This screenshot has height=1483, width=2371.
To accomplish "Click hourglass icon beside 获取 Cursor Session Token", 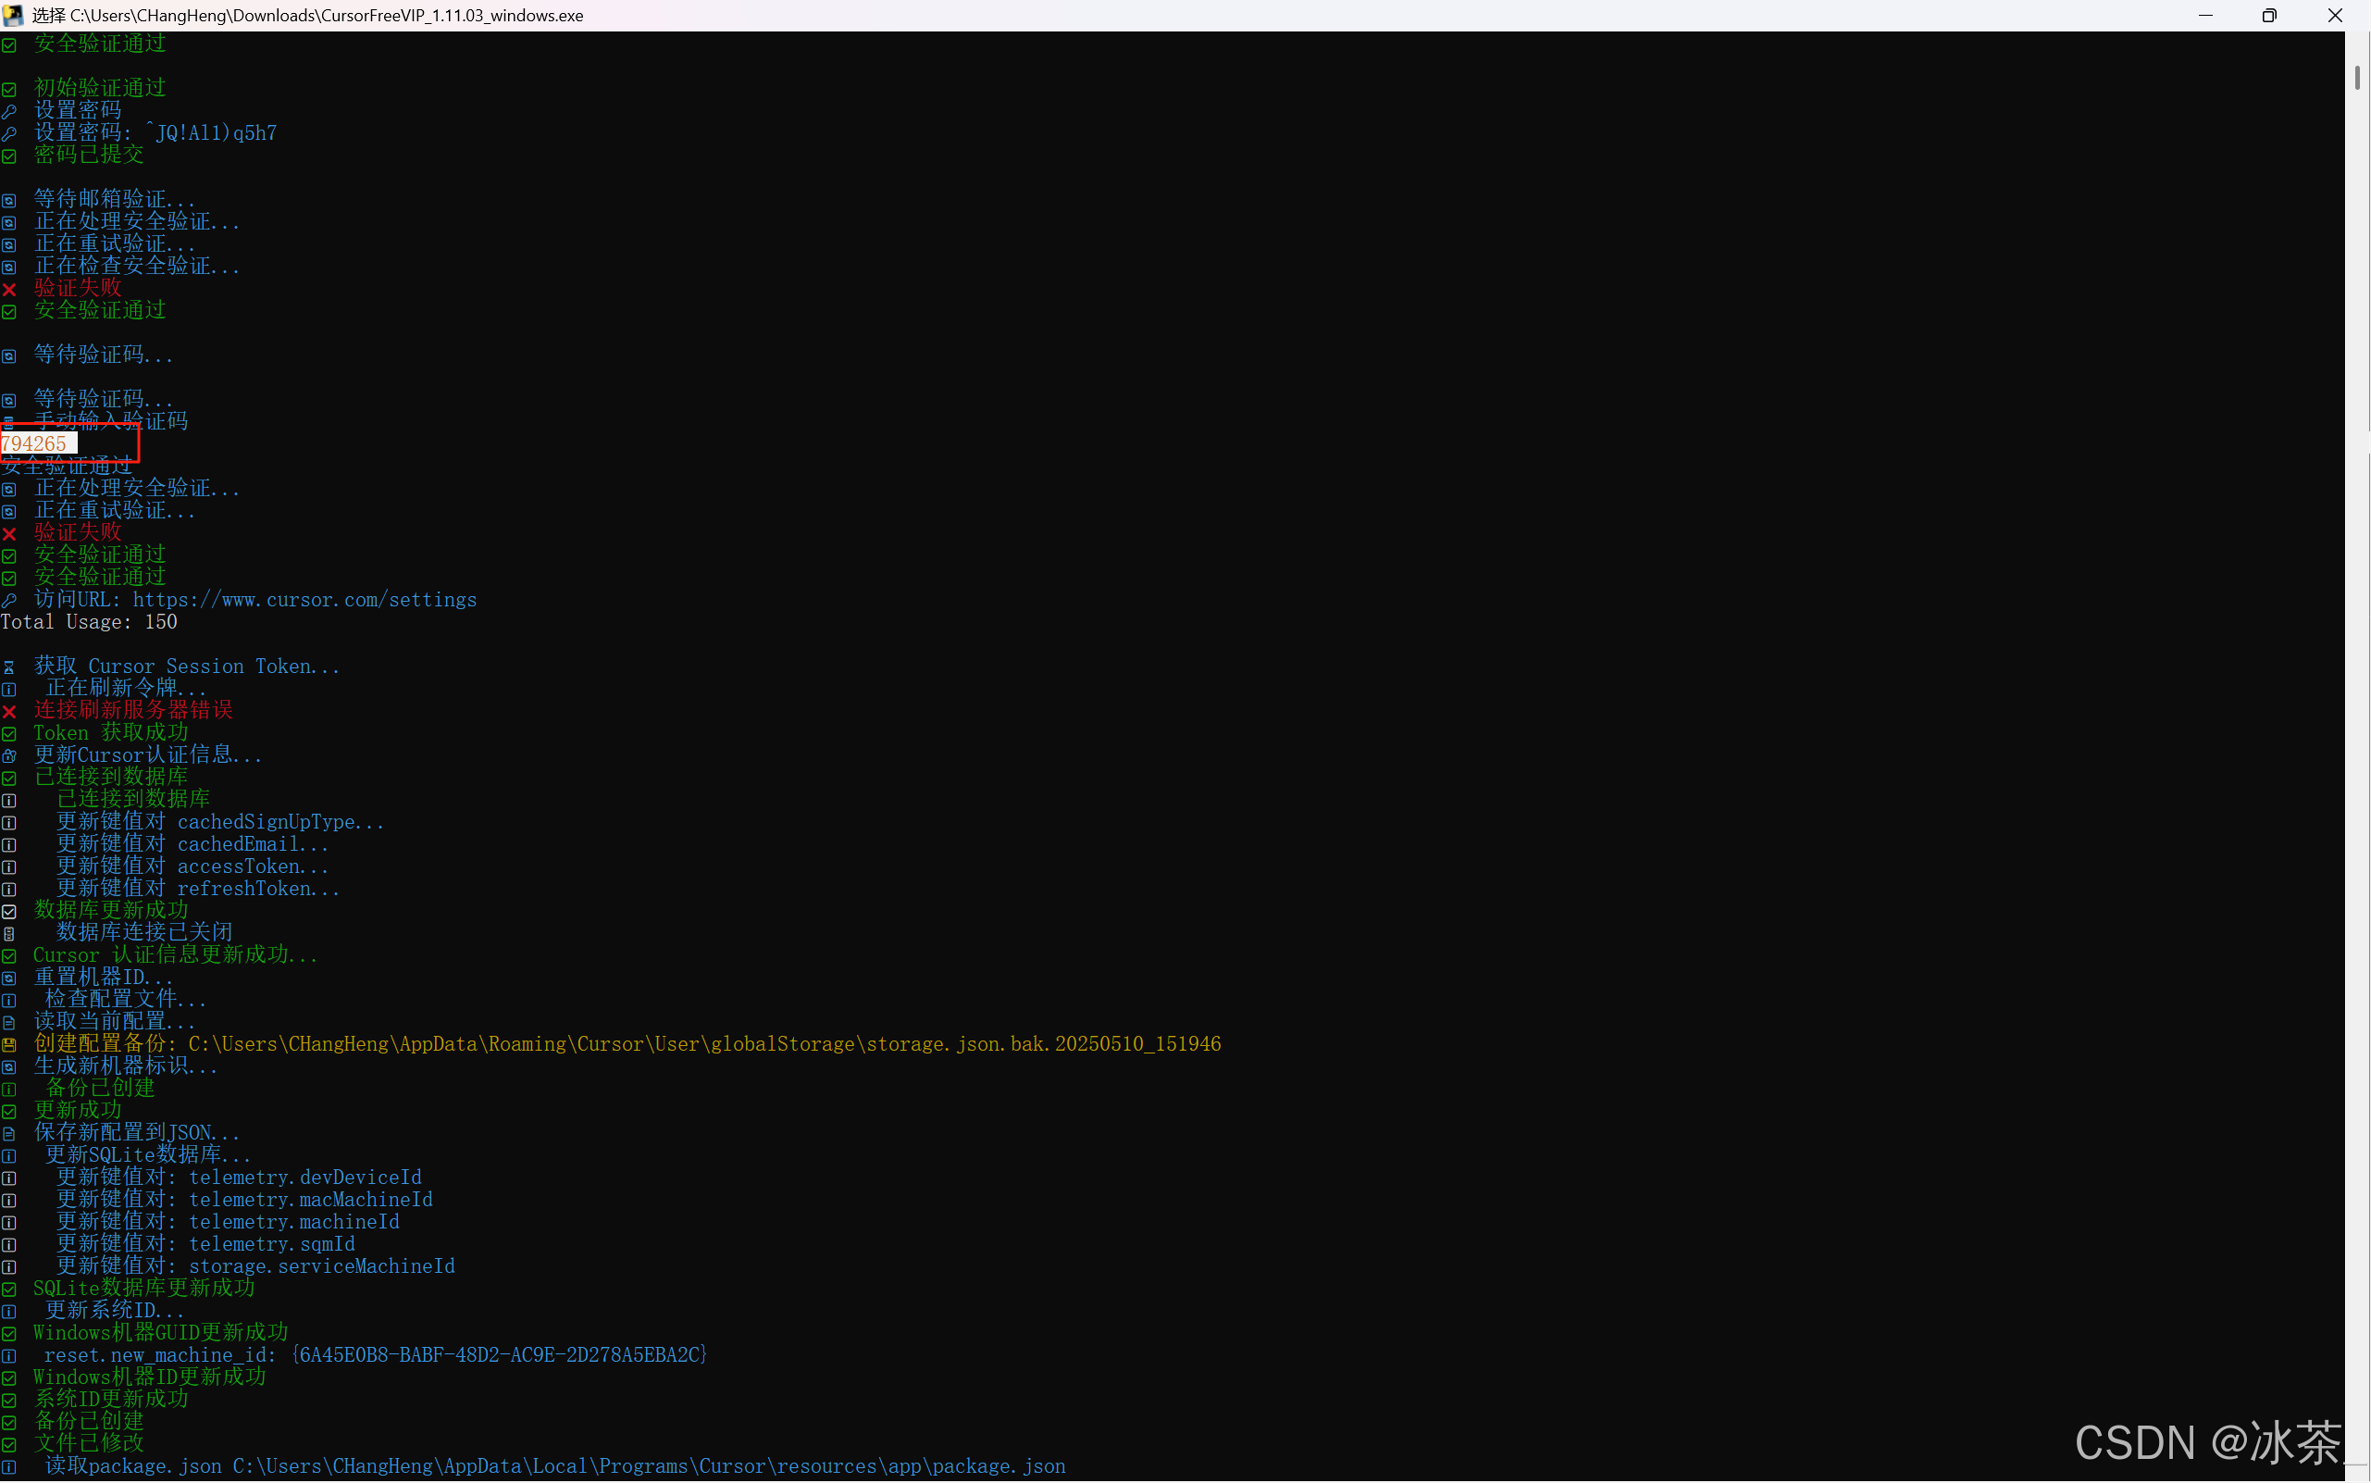I will click(x=9, y=667).
